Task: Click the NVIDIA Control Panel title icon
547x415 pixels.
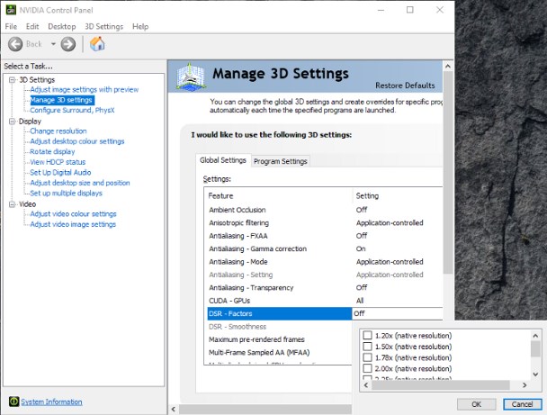Action: (11, 10)
